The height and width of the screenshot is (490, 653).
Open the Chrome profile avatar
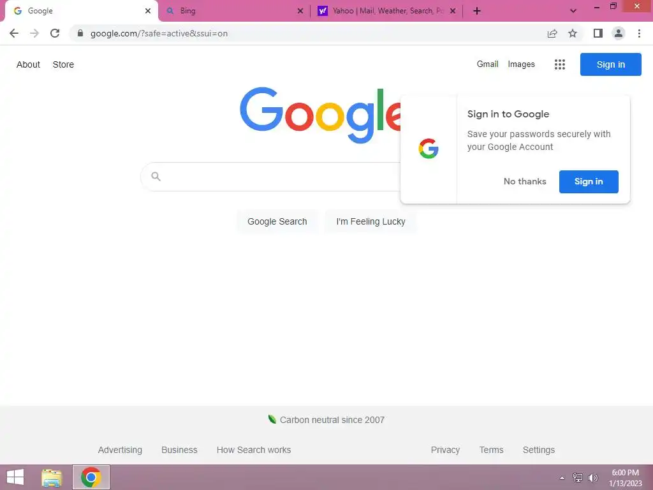[619, 33]
